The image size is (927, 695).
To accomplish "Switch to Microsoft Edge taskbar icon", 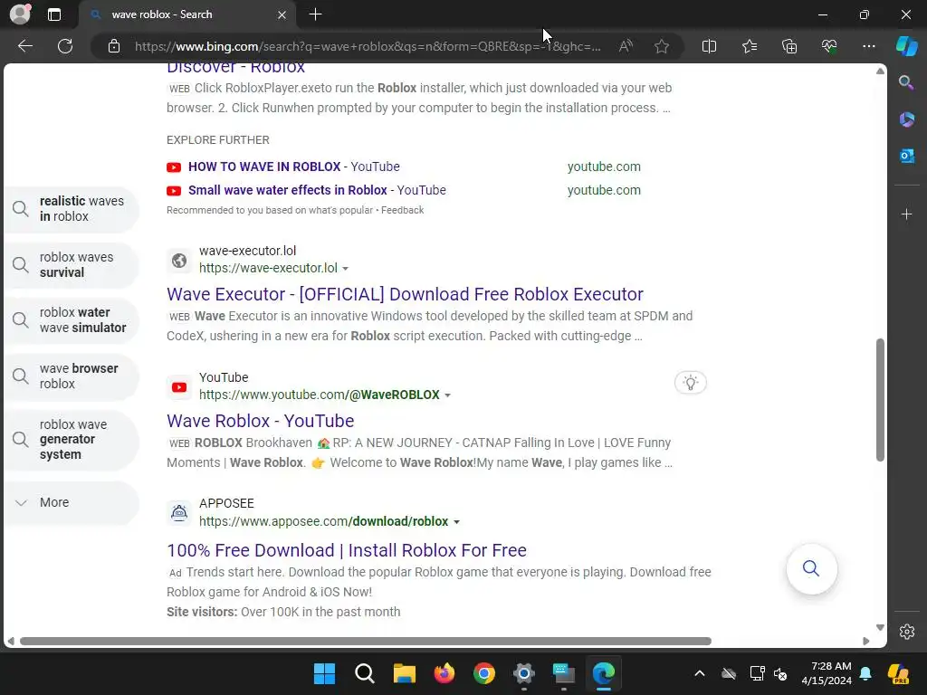I will (604, 673).
